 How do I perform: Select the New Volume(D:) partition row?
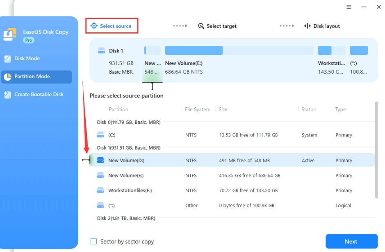pyautogui.click(x=232, y=160)
